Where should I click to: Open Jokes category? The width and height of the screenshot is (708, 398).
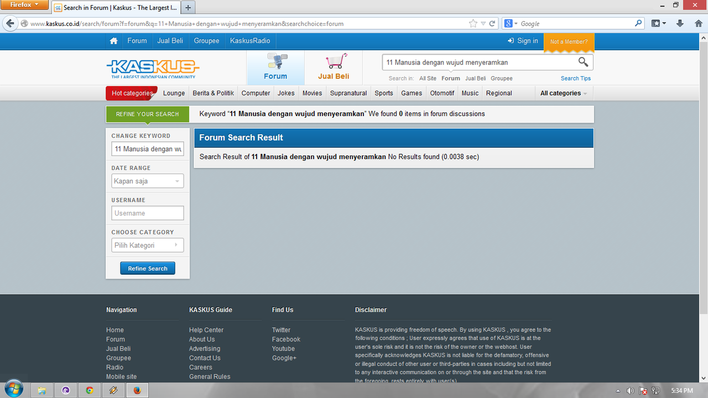[x=286, y=93]
